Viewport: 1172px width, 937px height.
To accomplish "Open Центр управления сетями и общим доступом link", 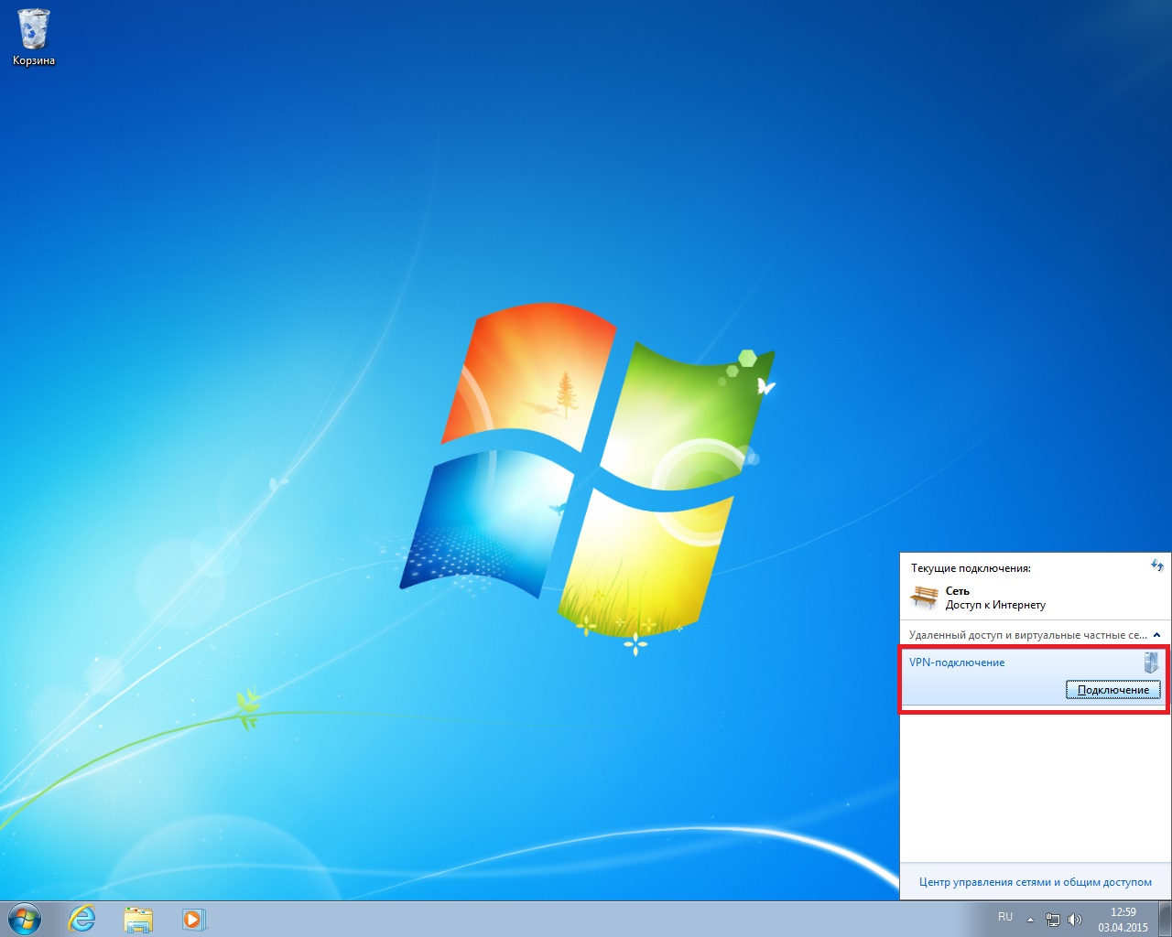I will click(x=1036, y=882).
